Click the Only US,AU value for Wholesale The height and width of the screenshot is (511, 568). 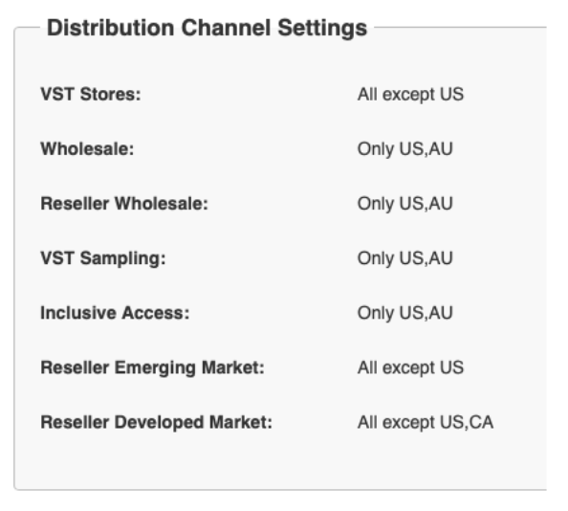pyautogui.click(x=405, y=149)
